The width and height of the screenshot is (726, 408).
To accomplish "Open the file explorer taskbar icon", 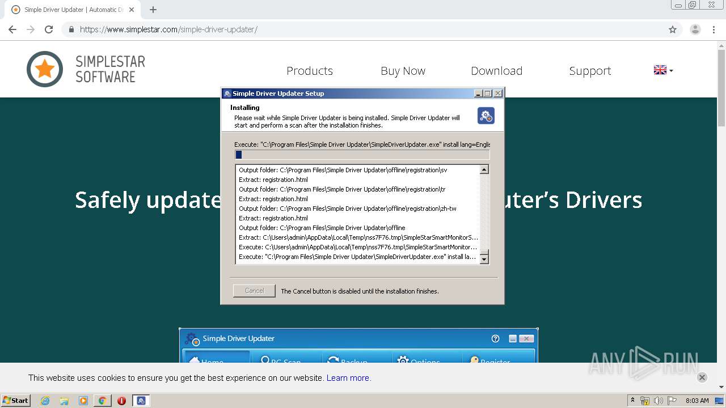I will 64,401.
